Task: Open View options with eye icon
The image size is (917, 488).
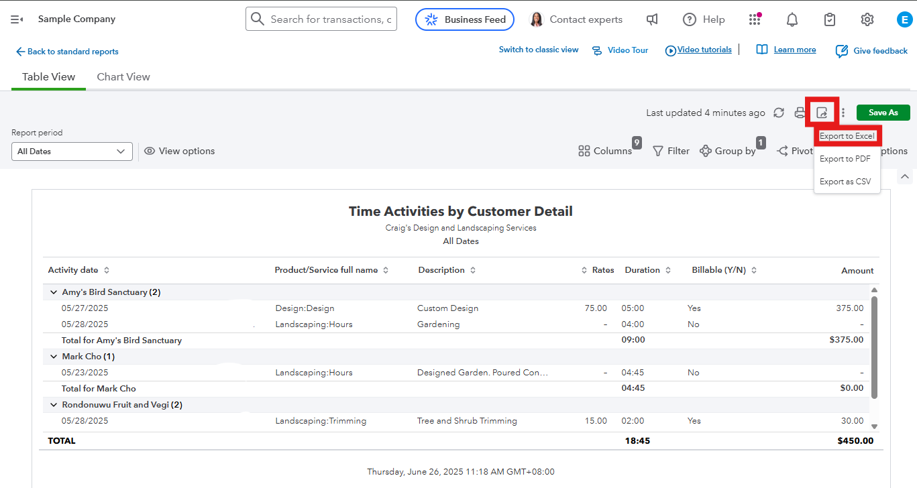Action: click(x=180, y=151)
